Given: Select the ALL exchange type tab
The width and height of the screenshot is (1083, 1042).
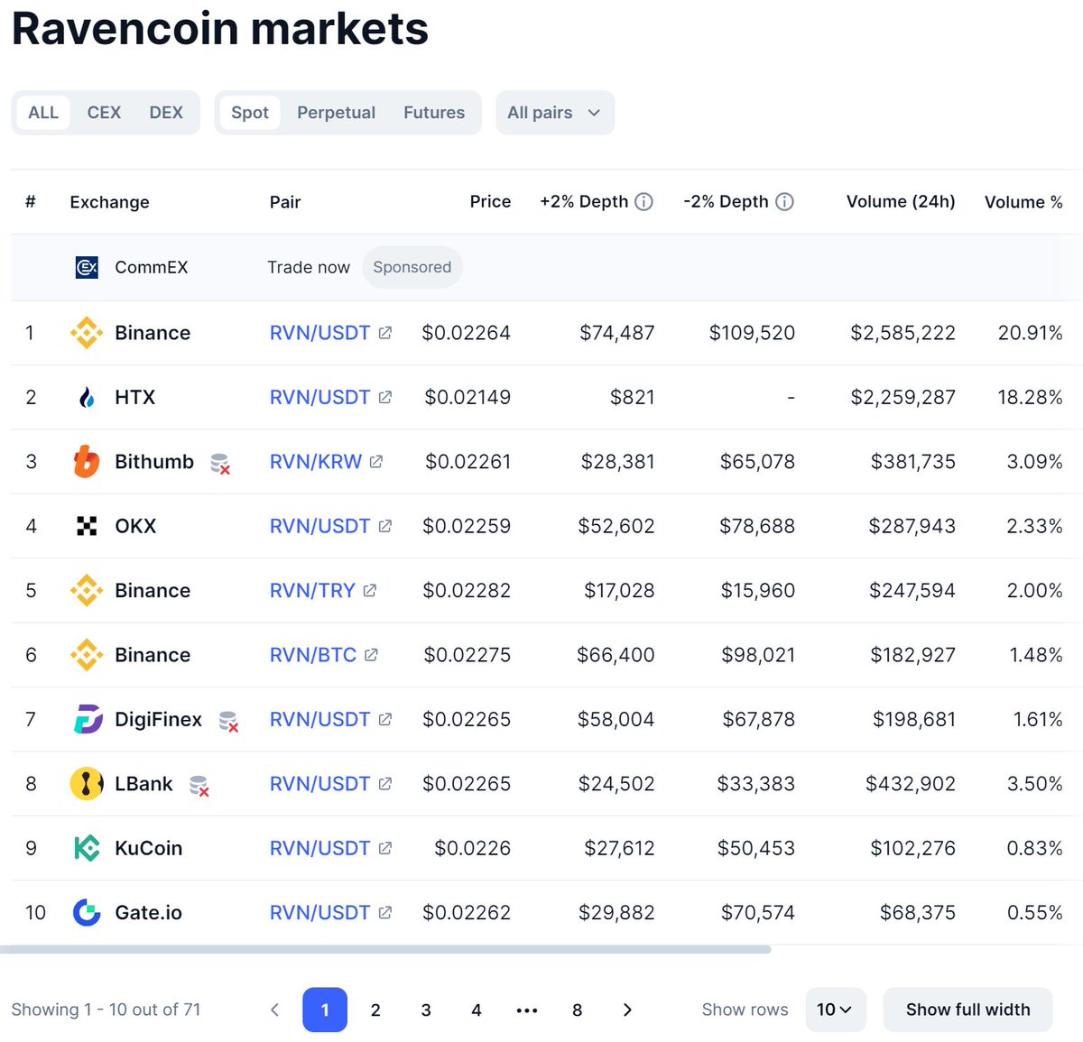Looking at the screenshot, I should pos(43,113).
